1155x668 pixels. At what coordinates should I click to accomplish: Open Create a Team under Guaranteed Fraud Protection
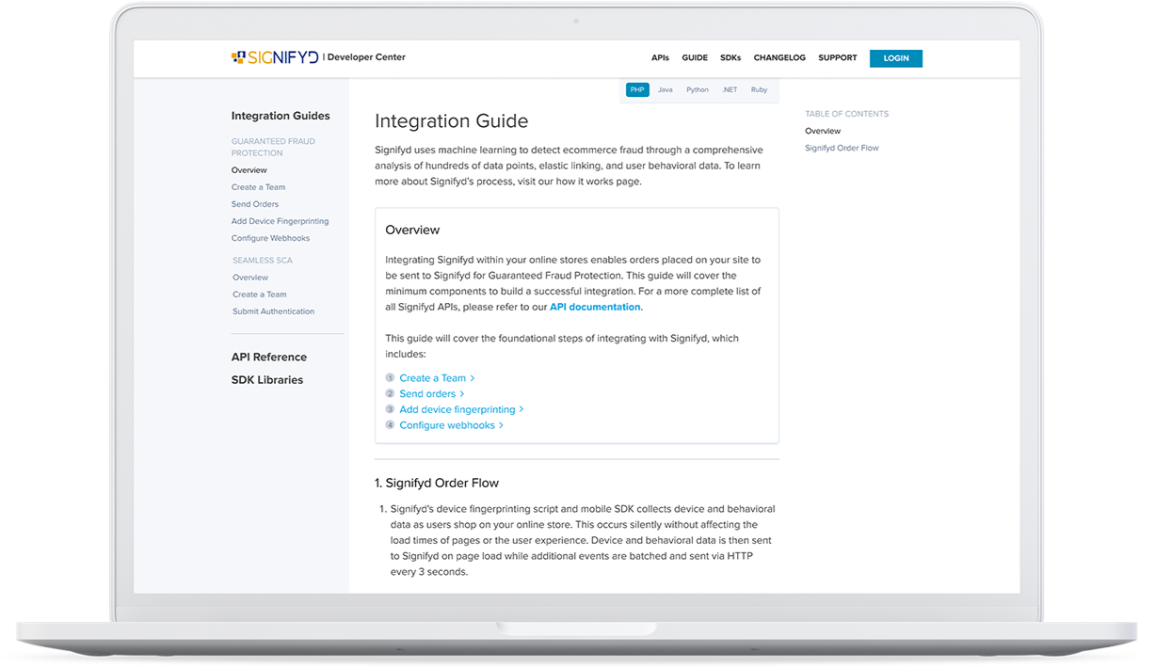258,187
